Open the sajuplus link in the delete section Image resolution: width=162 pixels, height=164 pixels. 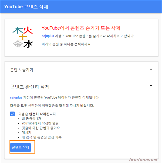(16, 97)
